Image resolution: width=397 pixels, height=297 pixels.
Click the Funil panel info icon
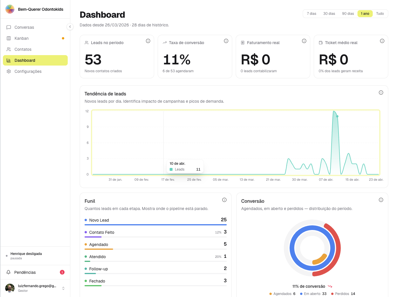[x=224, y=200]
